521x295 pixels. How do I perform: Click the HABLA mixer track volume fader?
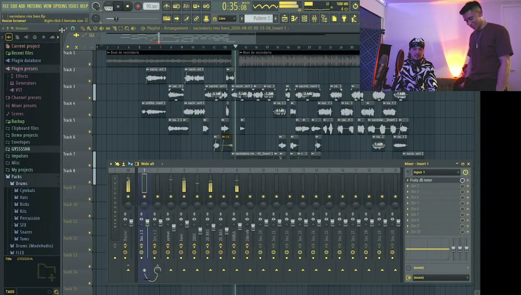point(240,226)
